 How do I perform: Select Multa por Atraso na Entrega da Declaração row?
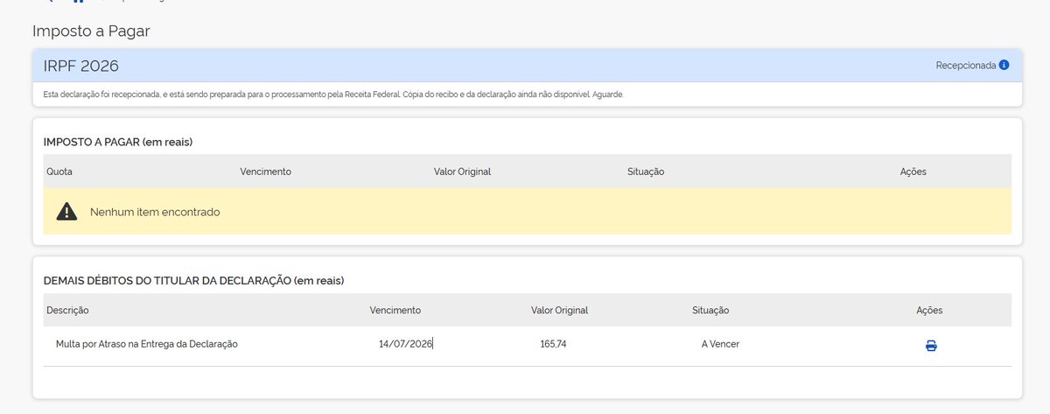tap(527, 345)
